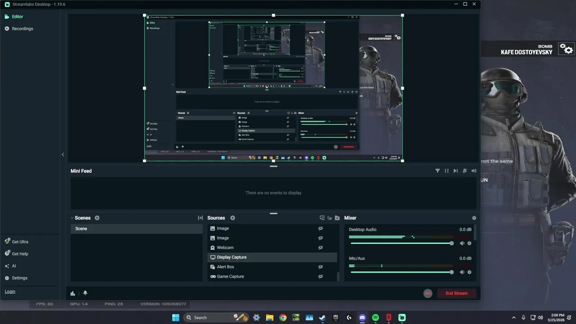Click the Mixer panel scrollbar
Image resolution: width=576 pixels, height=324 pixels.
pyautogui.click(x=475, y=233)
